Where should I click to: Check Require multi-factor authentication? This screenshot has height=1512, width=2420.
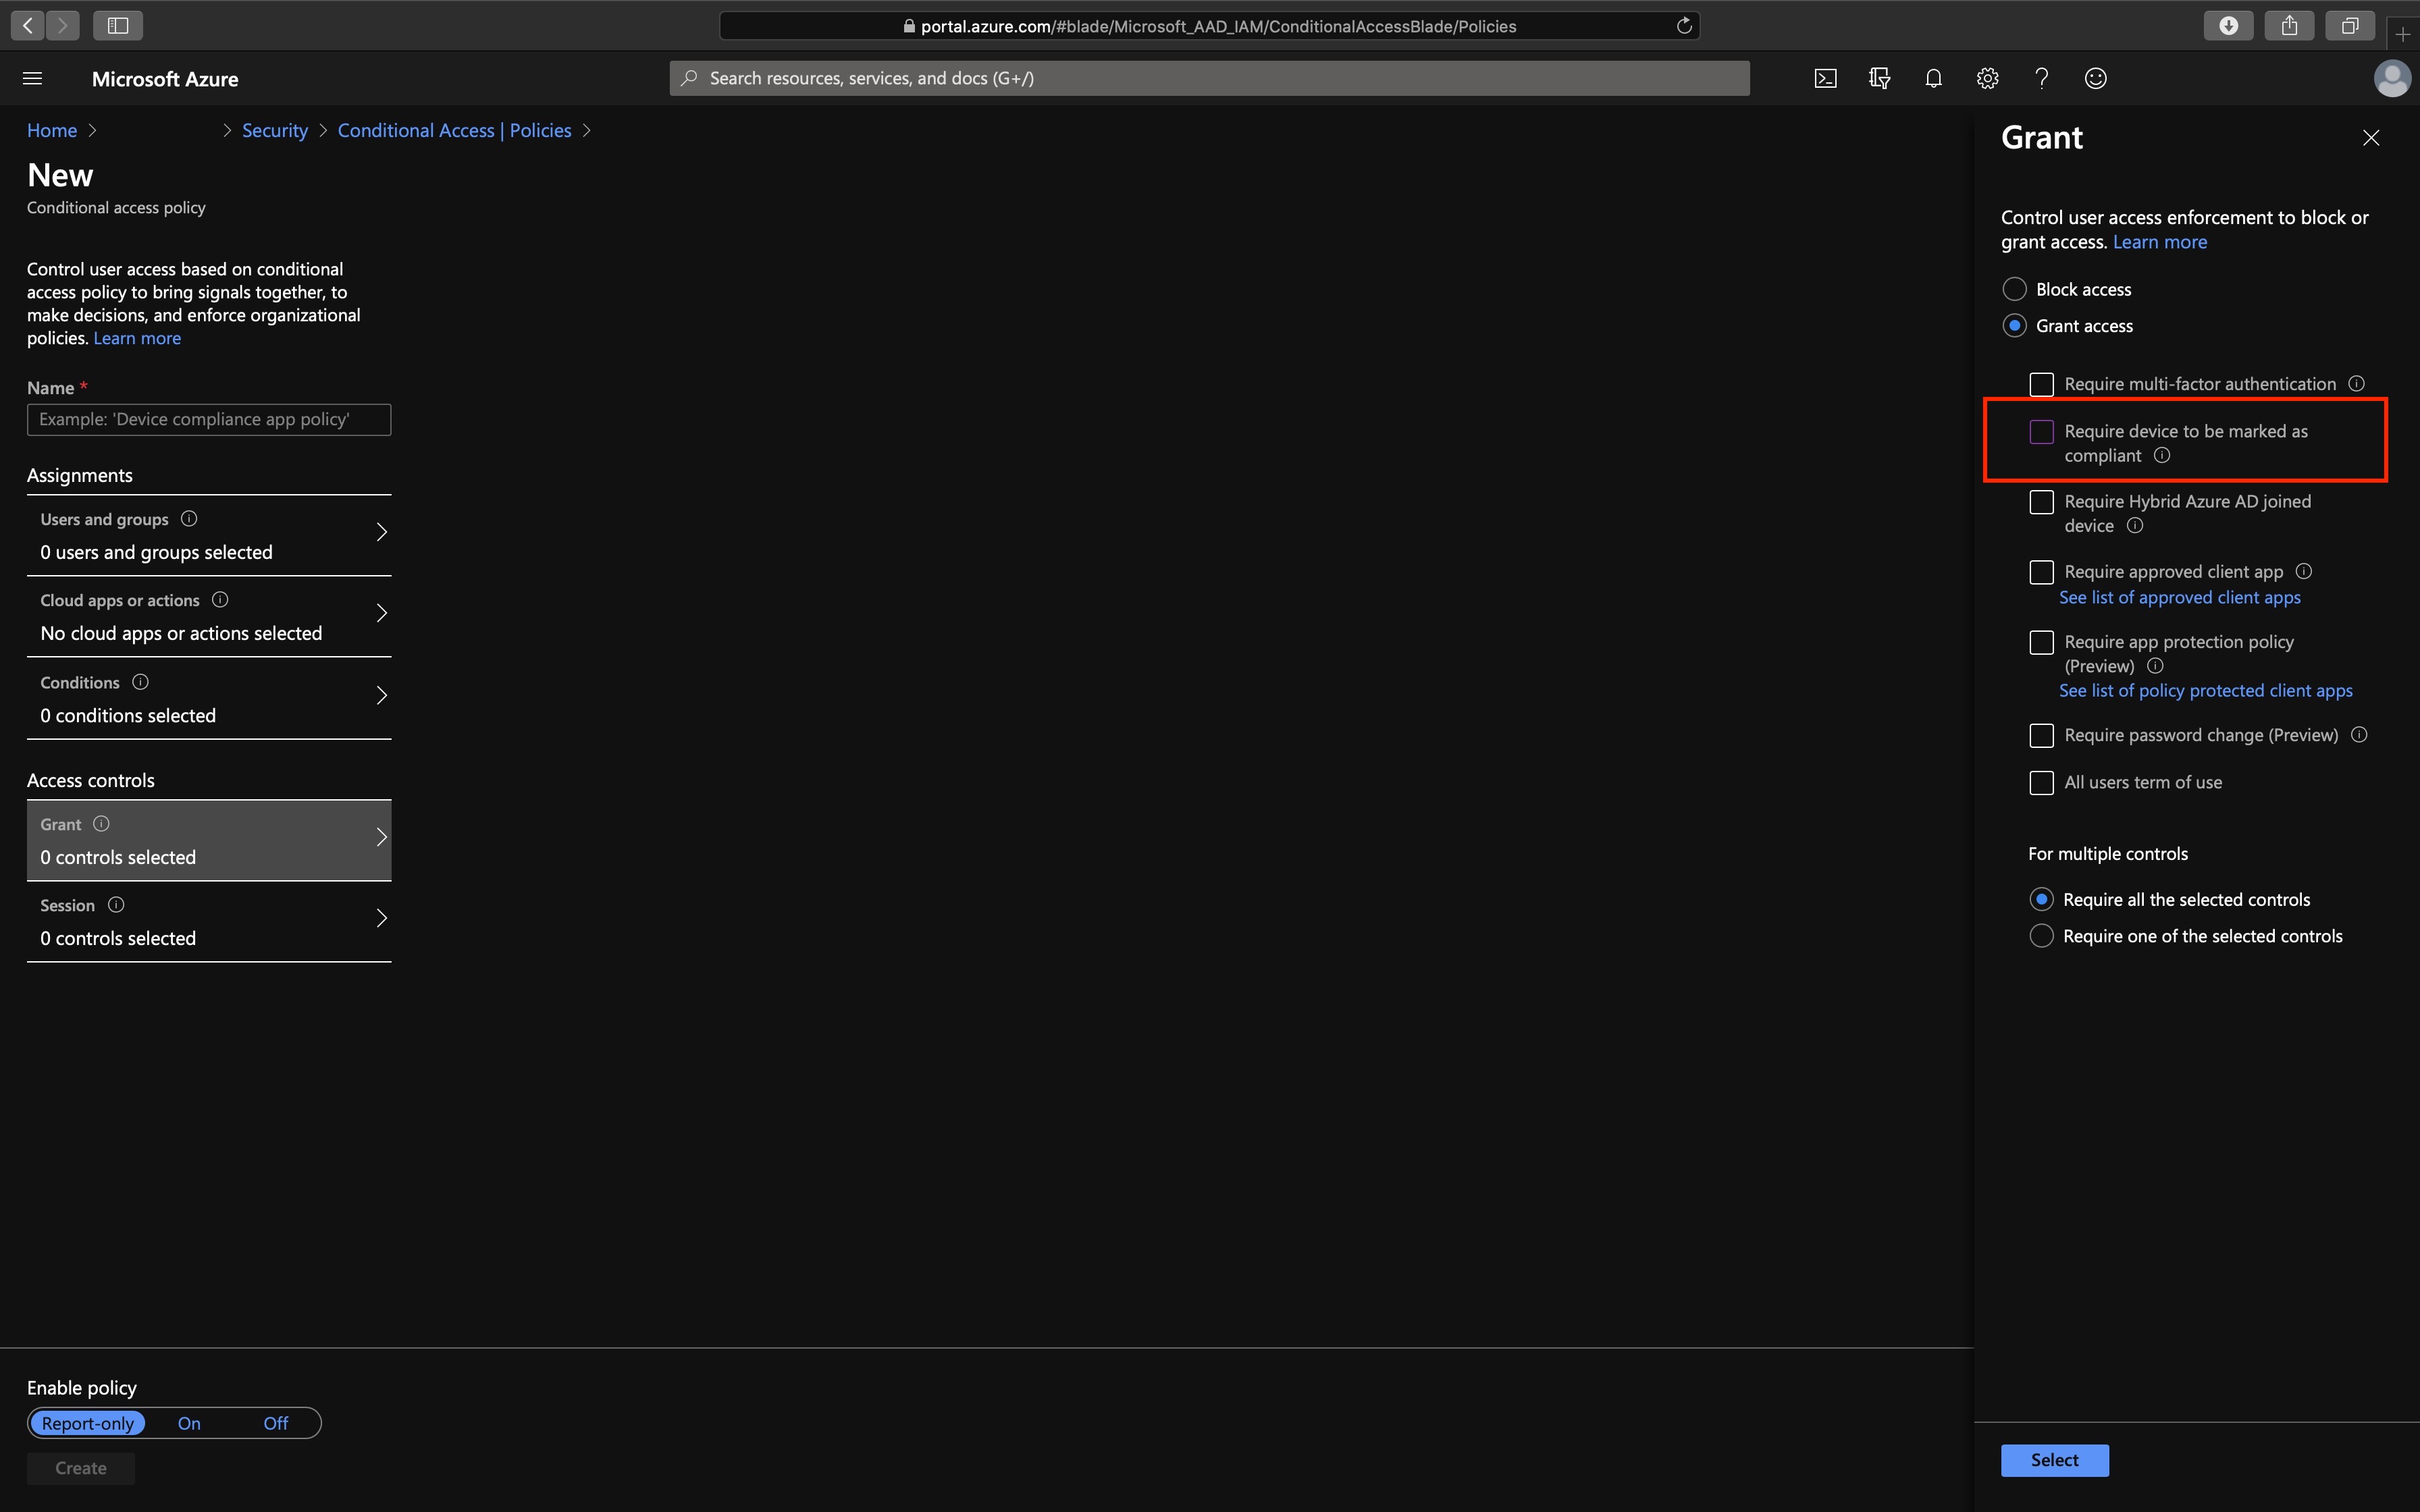point(2041,384)
